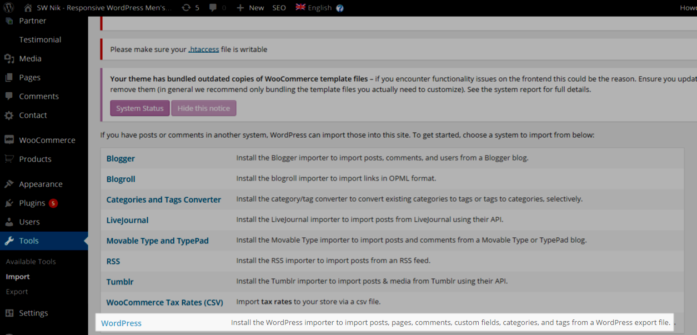The height and width of the screenshot is (335, 697).
Task: Visit site via the home icon
Action: 28,8
